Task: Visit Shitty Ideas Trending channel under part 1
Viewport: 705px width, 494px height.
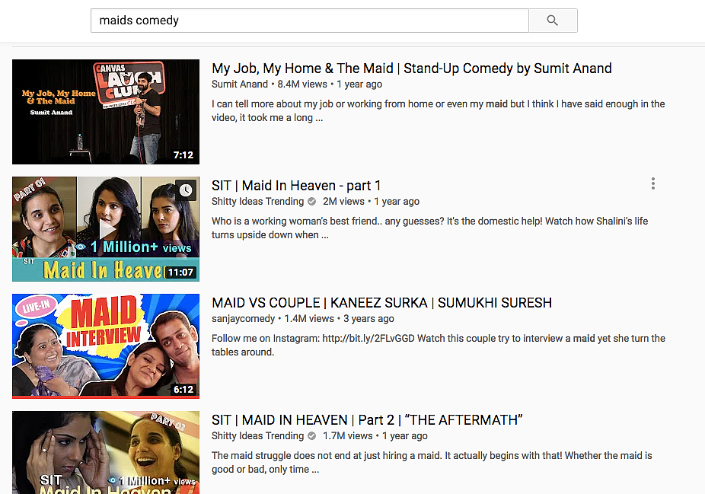Action: pos(257,202)
